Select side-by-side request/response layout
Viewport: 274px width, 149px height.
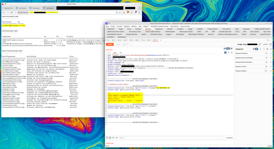click(225, 49)
